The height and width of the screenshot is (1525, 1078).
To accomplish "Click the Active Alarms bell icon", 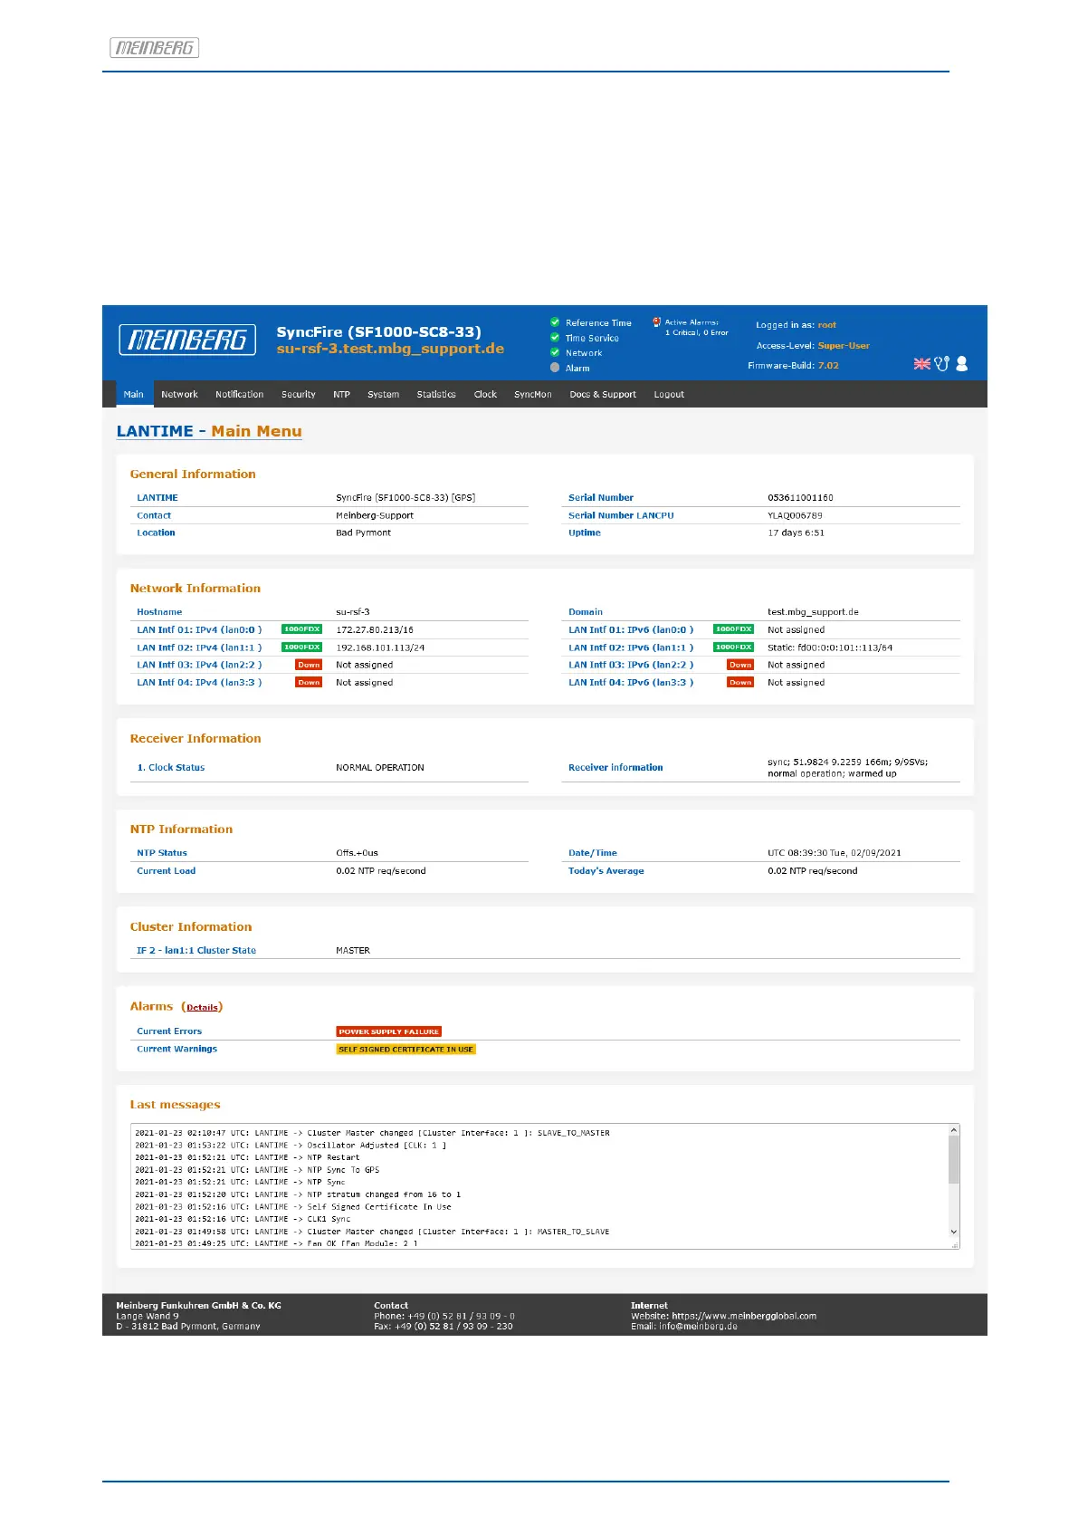I will point(656,322).
